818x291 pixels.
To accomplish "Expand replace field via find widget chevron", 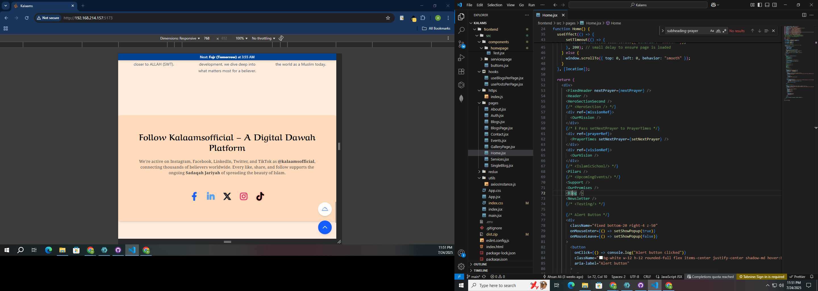I will pos(662,31).
